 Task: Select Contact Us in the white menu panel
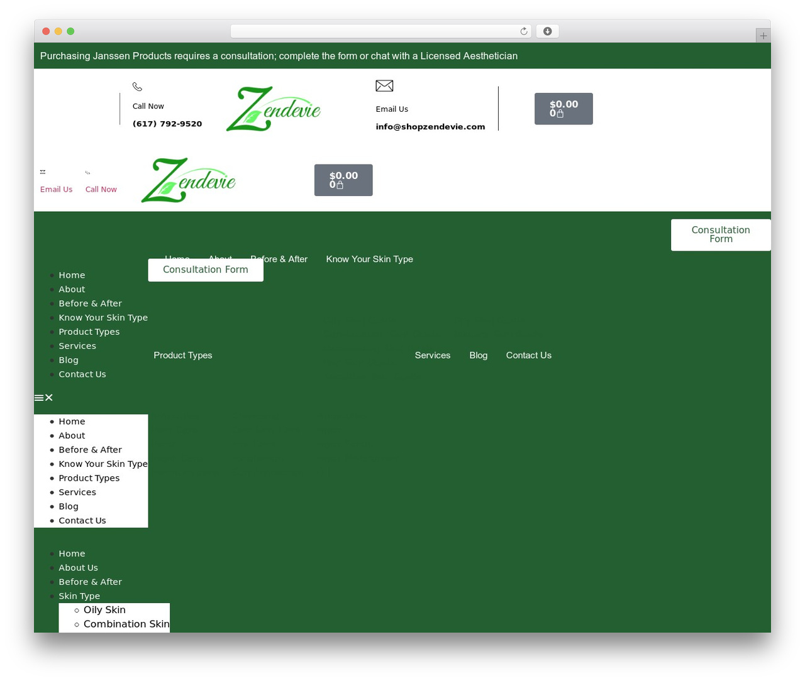click(82, 521)
